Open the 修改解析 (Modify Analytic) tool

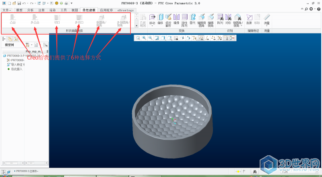coord(168,21)
